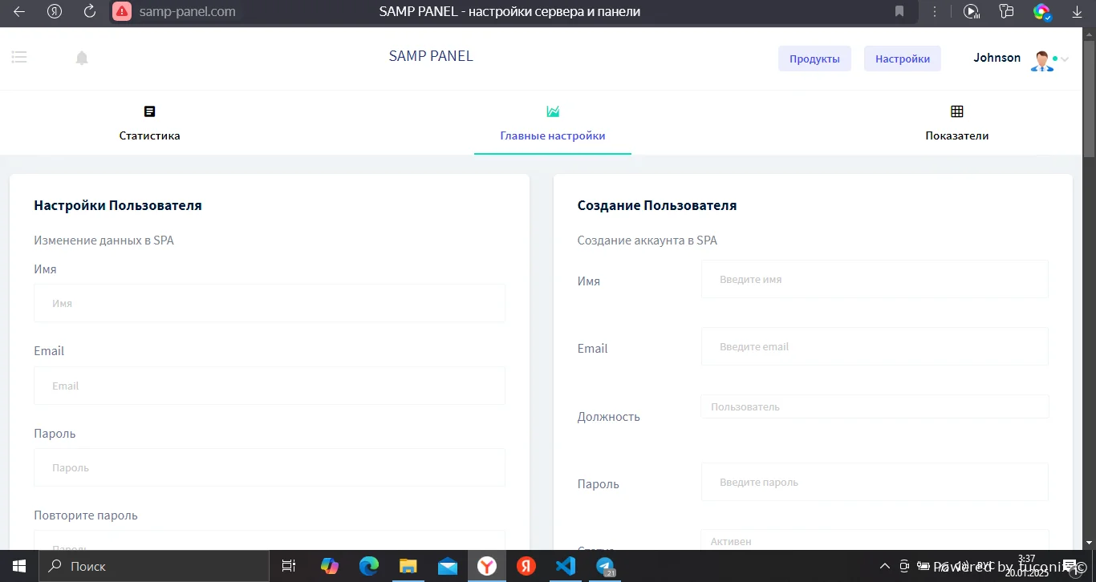This screenshot has width=1096, height=582.
Task: Open the browser three-dot menu
Action: (x=935, y=12)
